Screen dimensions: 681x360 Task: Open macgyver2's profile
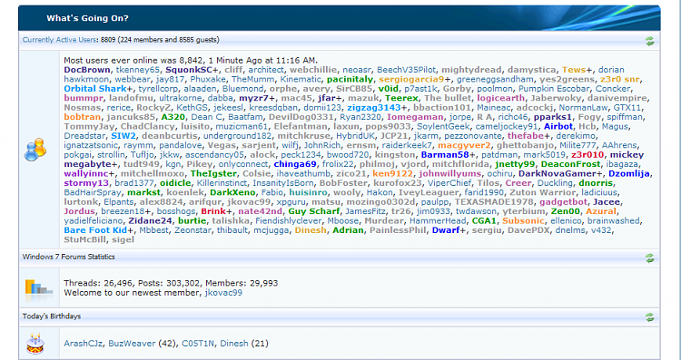pyautogui.click(x=464, y=145)
